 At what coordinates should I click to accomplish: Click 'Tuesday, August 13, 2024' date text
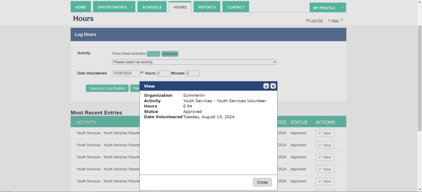(209, 117)
